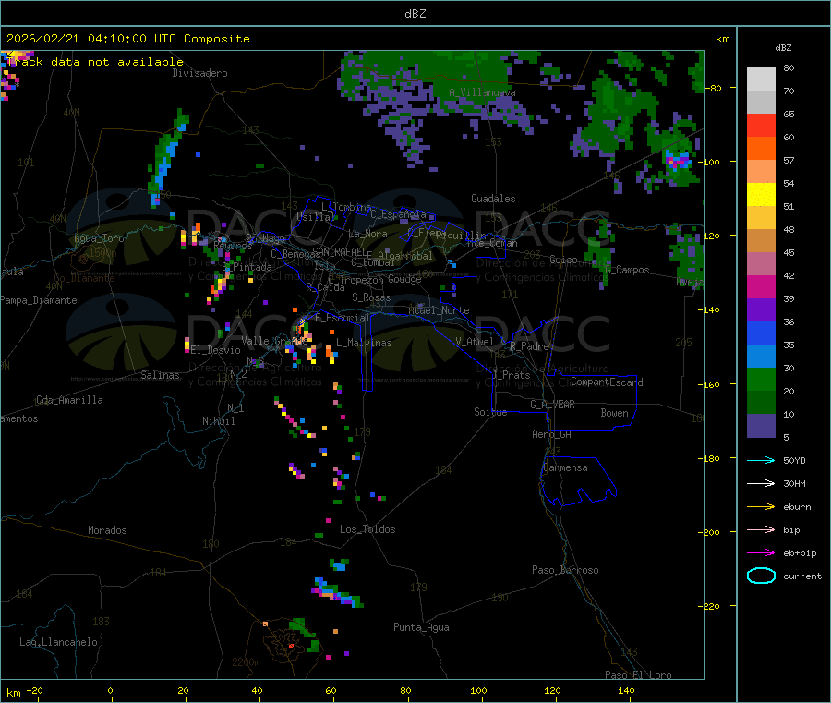831x703 pixels.
Task: Click the 'L_Tombina' map label
Action: pos(346,207)
